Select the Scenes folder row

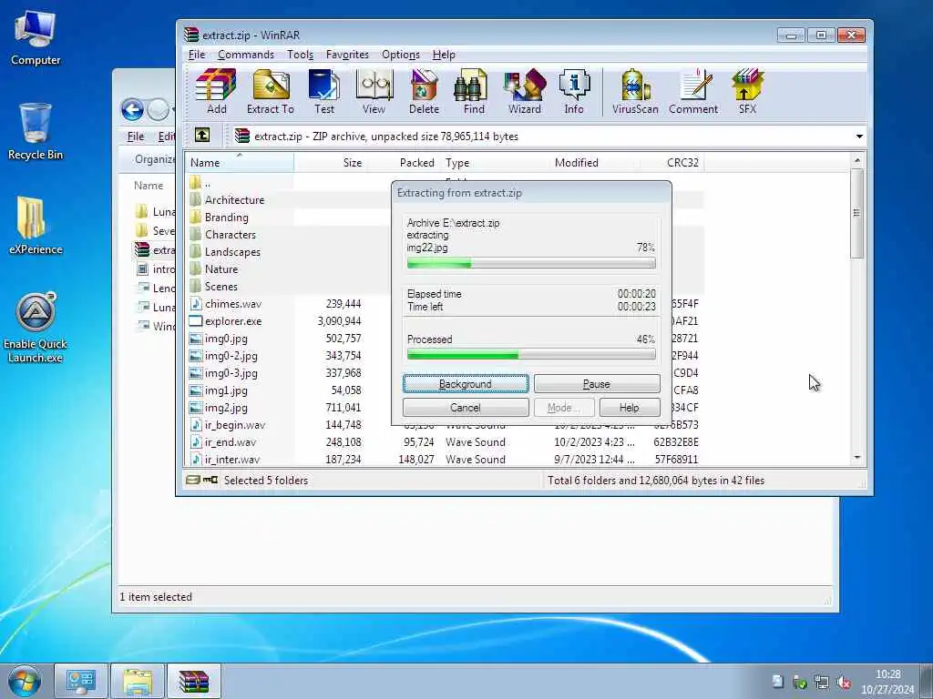(x=221, y=287)
